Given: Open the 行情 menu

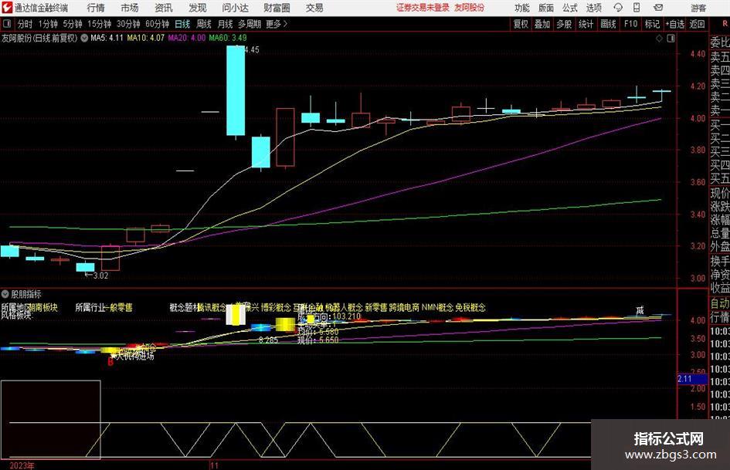Looking at the screenshot, I should (96, 8).
